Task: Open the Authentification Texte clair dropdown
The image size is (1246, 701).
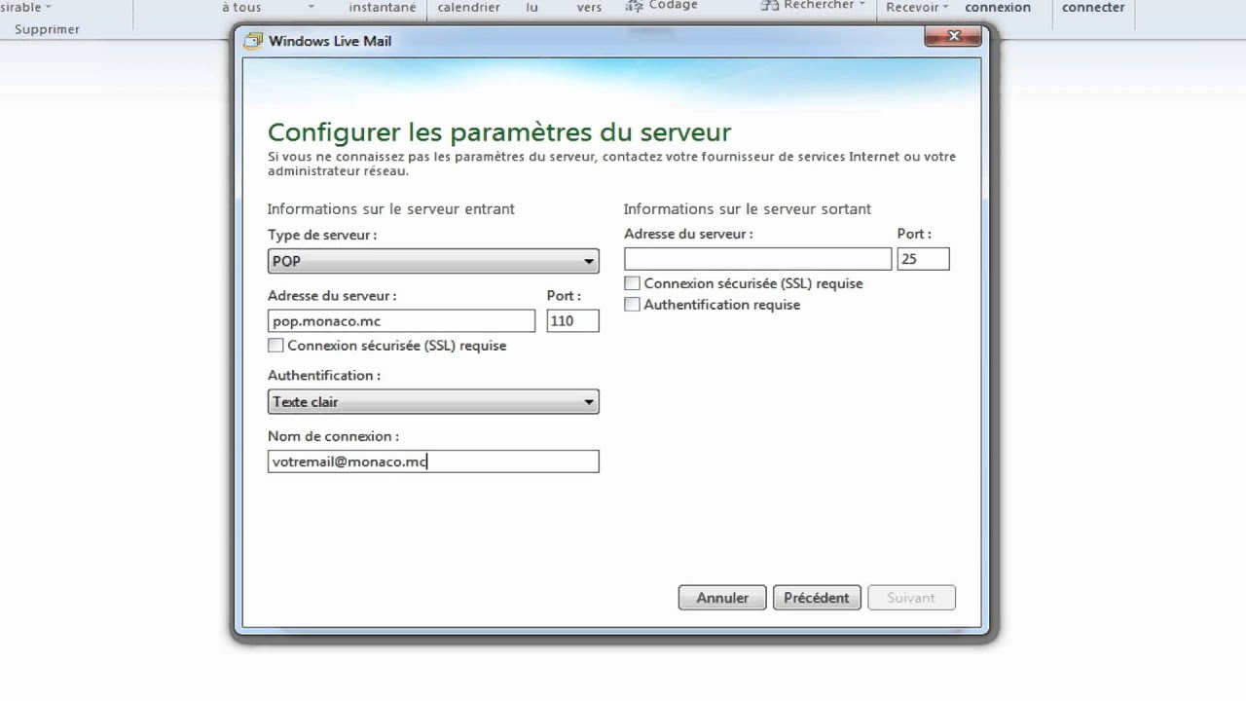Action: (433, 401)
